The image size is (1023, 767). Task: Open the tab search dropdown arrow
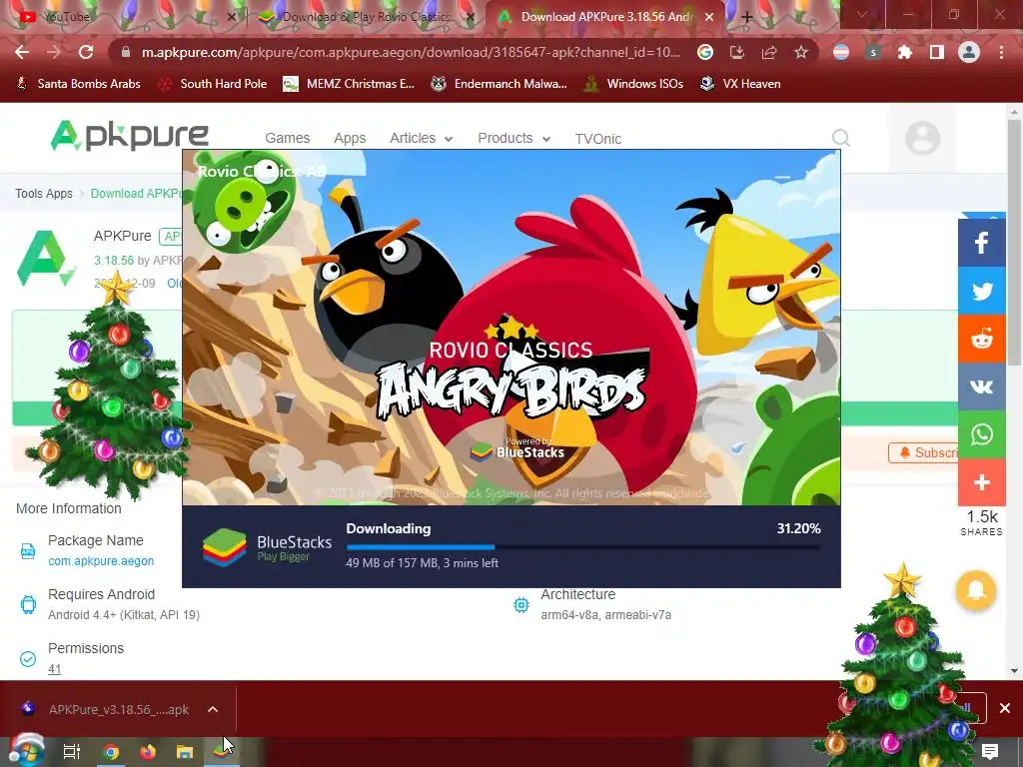pyautogui.click(x=862, y=14)
